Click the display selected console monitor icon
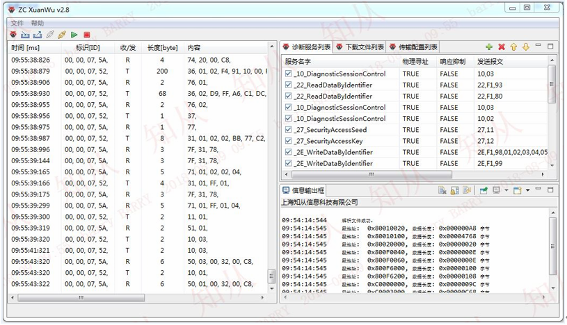Viewport: 567px width, 325px height. point(497,190)
